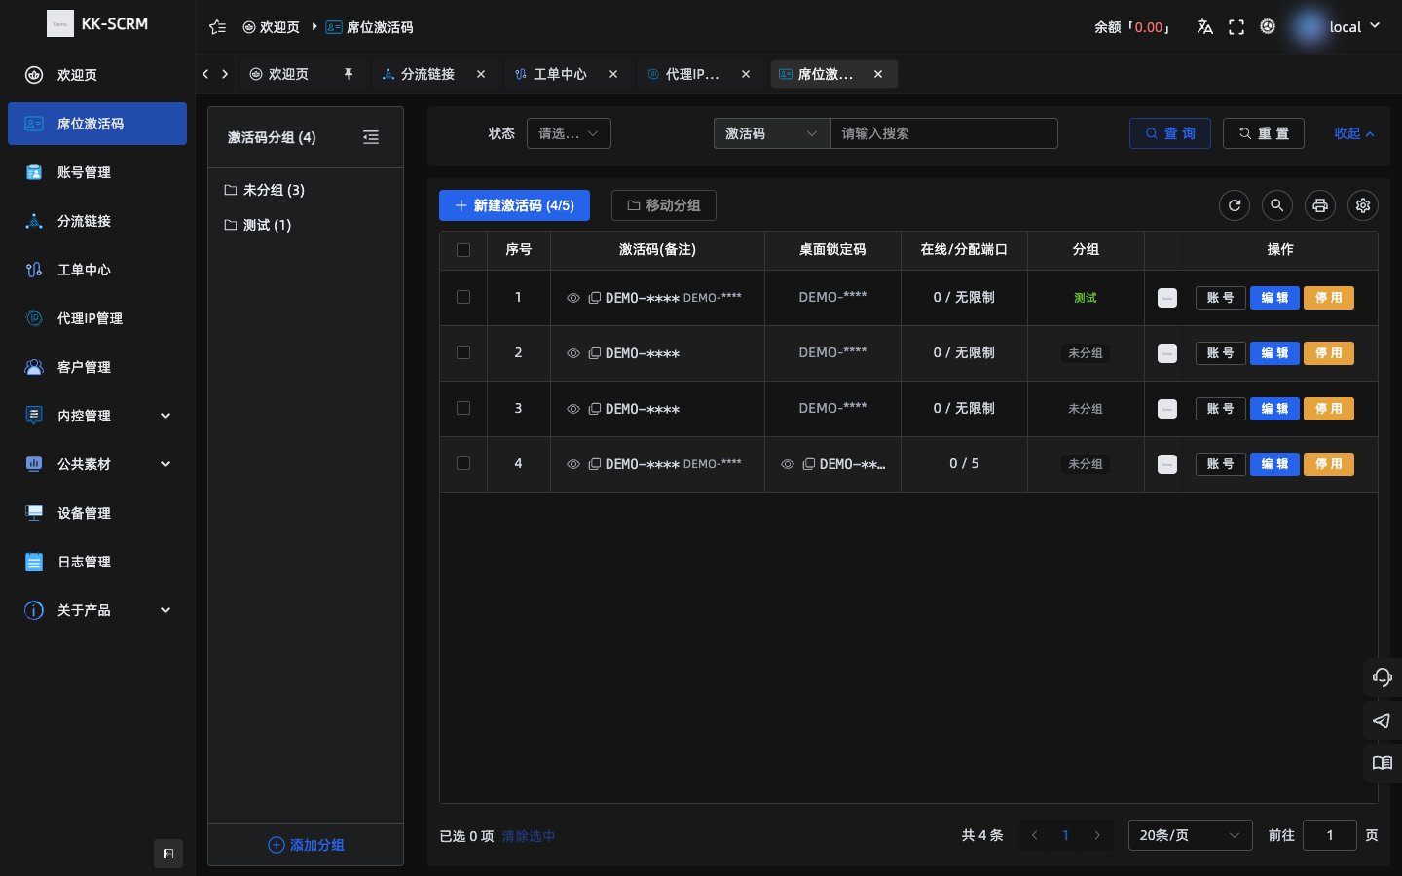Toggle fullscreen mode icon in header

1236,27
